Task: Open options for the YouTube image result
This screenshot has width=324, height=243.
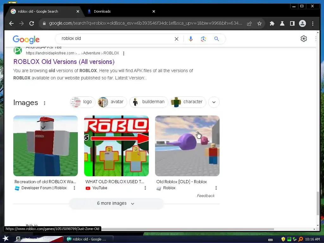Action: [x=145, y=188]
